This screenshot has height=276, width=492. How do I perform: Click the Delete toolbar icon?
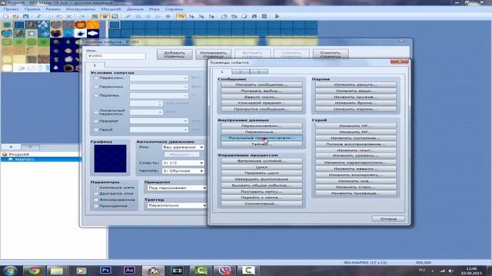[68, 16]
